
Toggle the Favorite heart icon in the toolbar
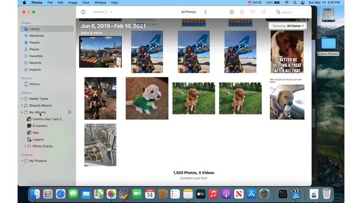click(x=253, y=12)
